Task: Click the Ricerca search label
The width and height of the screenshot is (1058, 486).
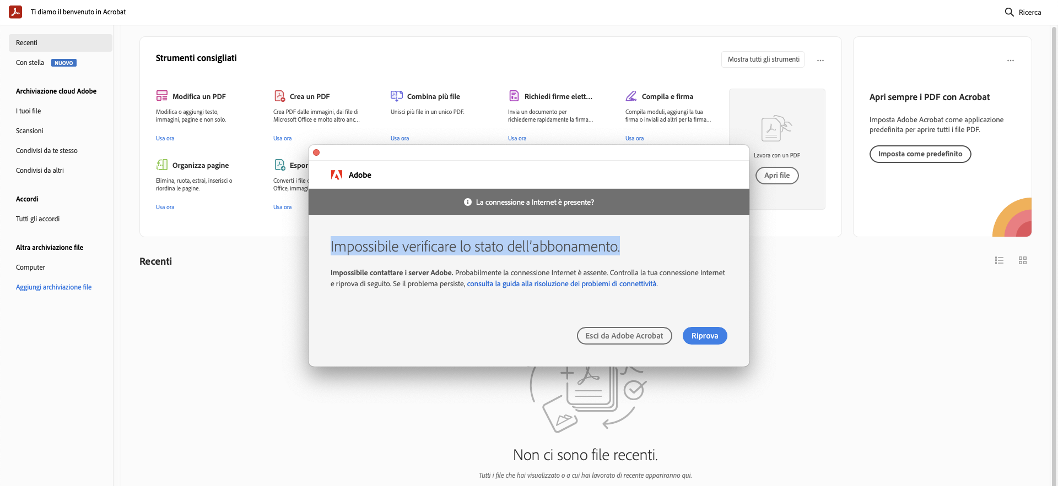Action: point(1030,12)
